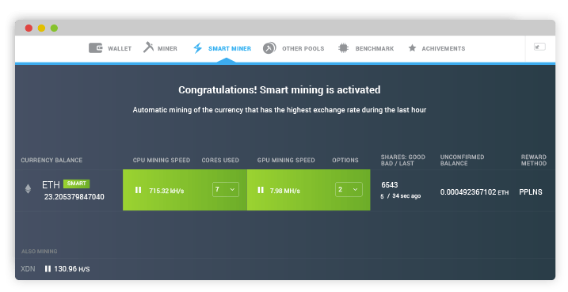
Task: Click the GPU Mining Speed column header
Action: tap(286, 160)
